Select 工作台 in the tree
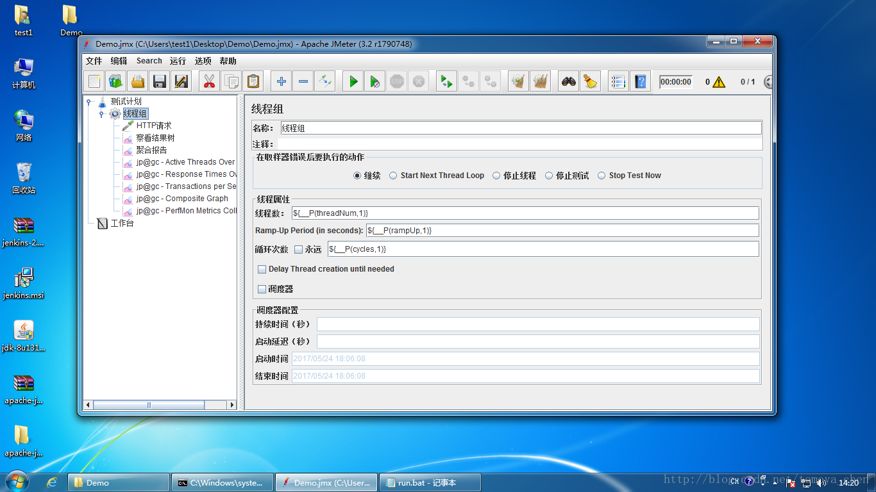Screen dimensions: 876x492 [122, 224]
